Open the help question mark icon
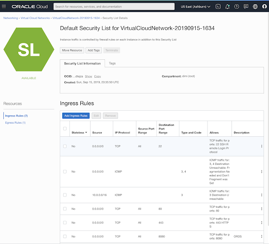The height and width of the screenshot is (244, 269). (237, 6)
